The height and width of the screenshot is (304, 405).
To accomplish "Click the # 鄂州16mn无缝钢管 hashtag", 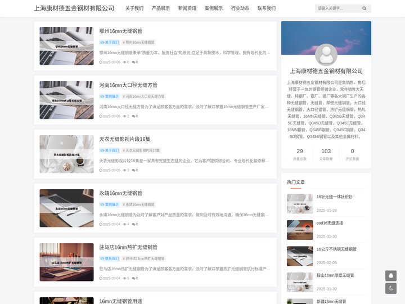I will tap(138, 42).
